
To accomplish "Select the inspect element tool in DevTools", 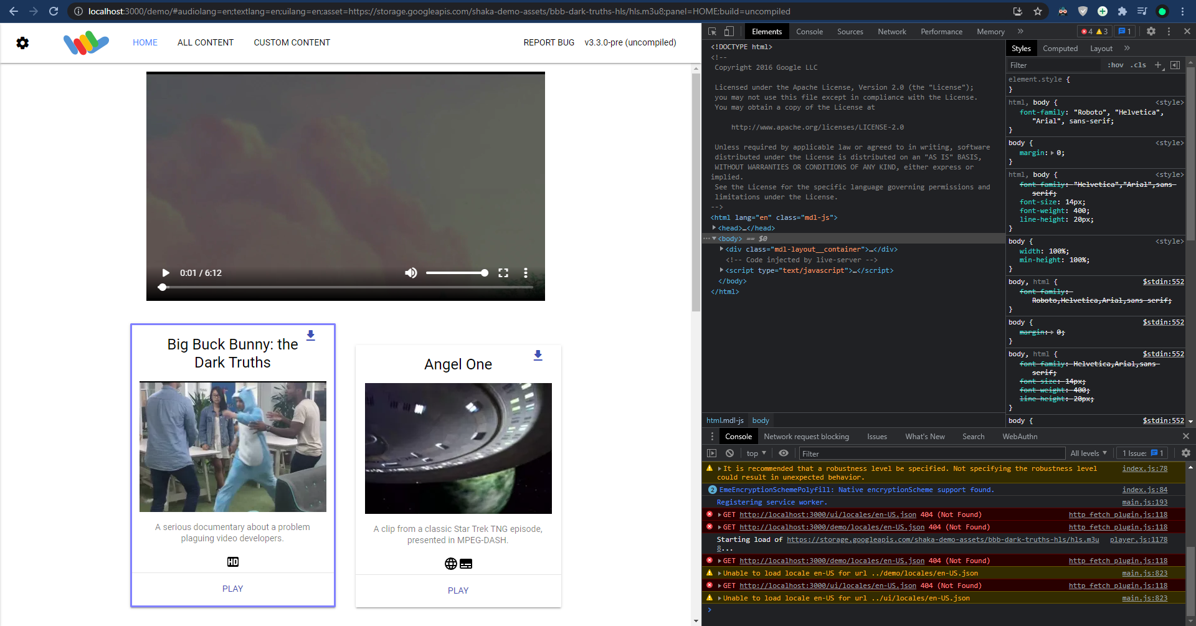I will pos(712,31).
